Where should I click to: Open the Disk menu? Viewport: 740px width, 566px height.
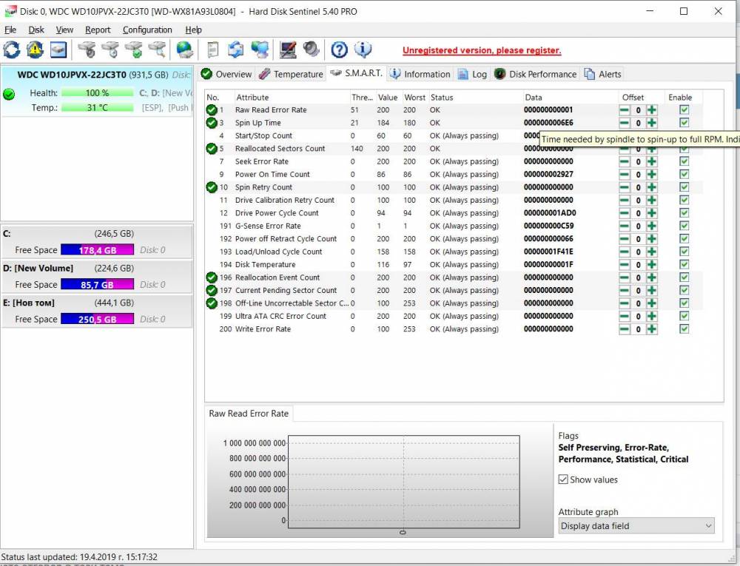pos(36,30)
